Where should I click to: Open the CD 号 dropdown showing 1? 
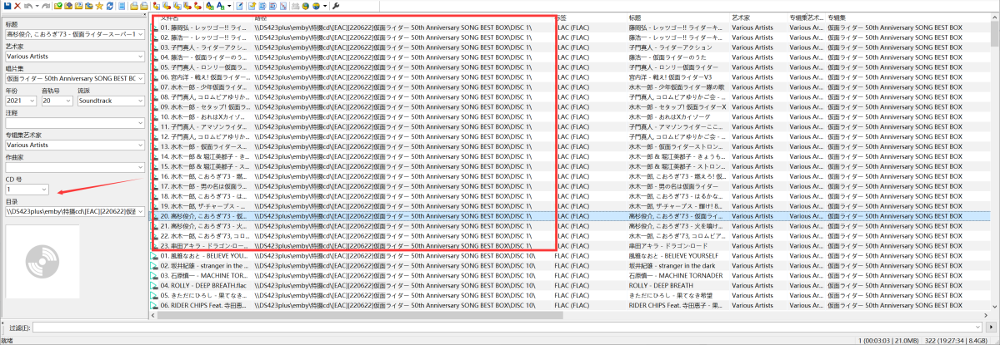[43, 190]
